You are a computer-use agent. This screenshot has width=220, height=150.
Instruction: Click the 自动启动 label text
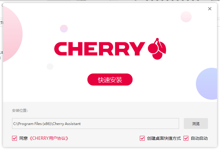coord(199,138)
